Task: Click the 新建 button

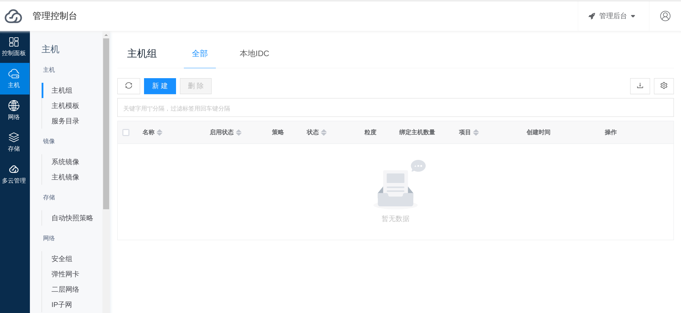Action: click(160, 86)
